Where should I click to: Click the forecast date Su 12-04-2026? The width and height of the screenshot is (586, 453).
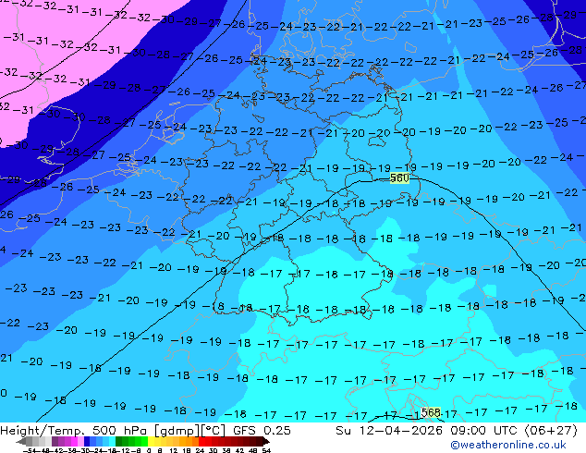390,431
